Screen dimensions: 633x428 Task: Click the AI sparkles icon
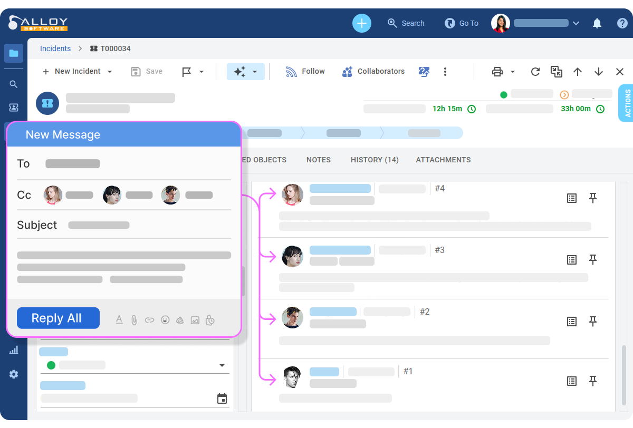(x=239, y=72)
